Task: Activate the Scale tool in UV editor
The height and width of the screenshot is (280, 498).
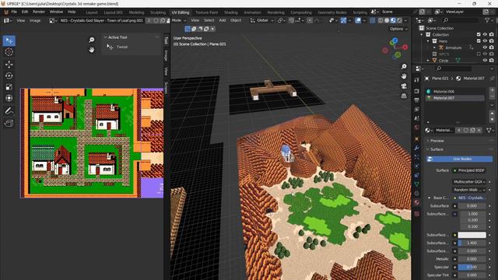Action: 9,87
